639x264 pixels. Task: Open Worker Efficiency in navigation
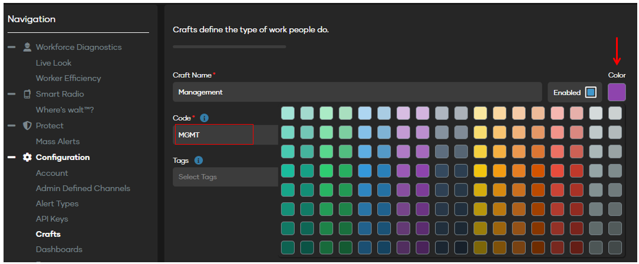pos(68,78)
